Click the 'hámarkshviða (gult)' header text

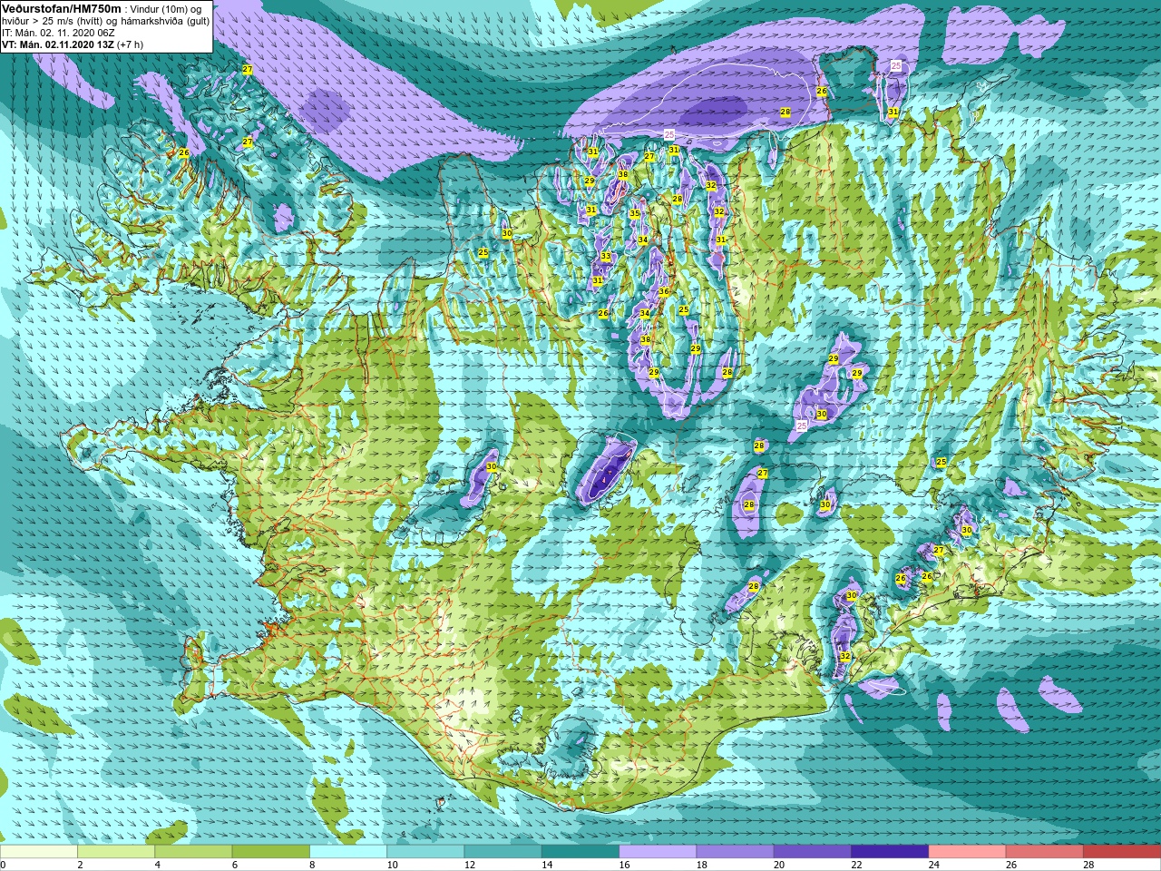pyautogui.click(x=165, y=21)
